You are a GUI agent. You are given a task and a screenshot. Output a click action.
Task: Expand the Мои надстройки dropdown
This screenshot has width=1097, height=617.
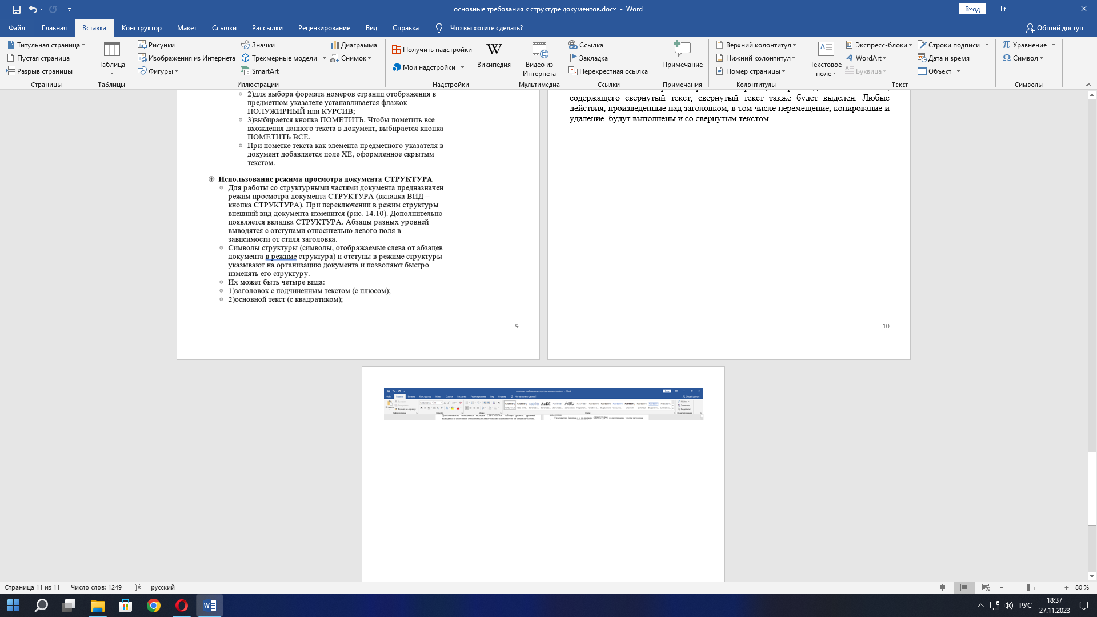tap(462, 67)
